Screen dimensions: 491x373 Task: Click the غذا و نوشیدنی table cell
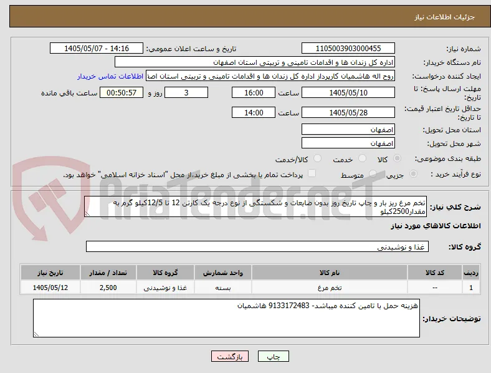click(165, 287)
